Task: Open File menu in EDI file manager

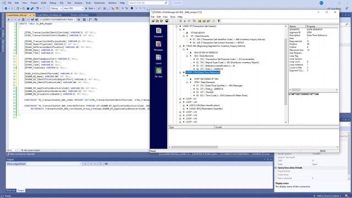Action: point(153,17)
